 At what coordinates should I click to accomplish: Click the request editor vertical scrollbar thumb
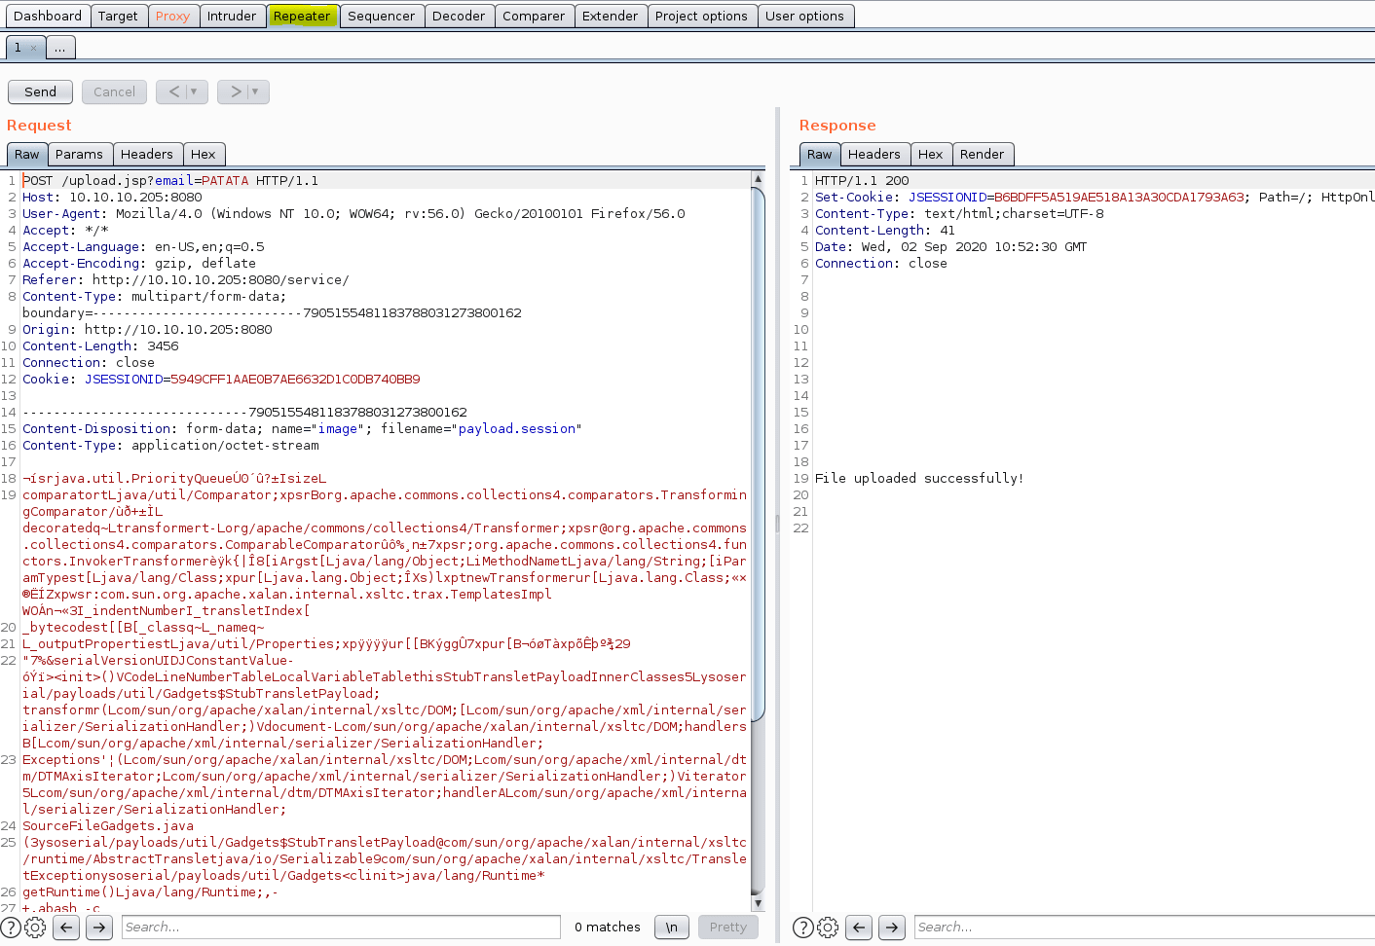click(759, 453)
